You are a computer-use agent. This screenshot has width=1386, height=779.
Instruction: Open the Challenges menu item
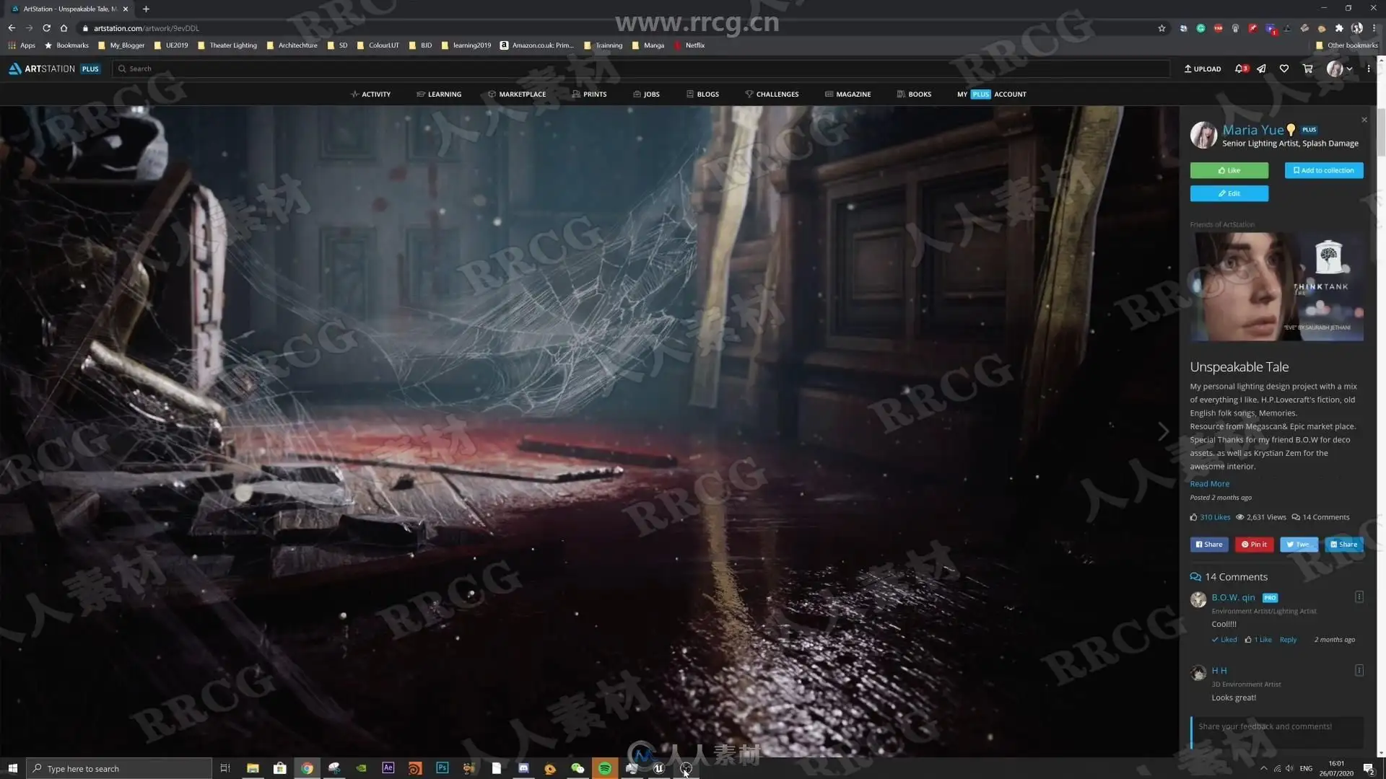coord(772,94)
